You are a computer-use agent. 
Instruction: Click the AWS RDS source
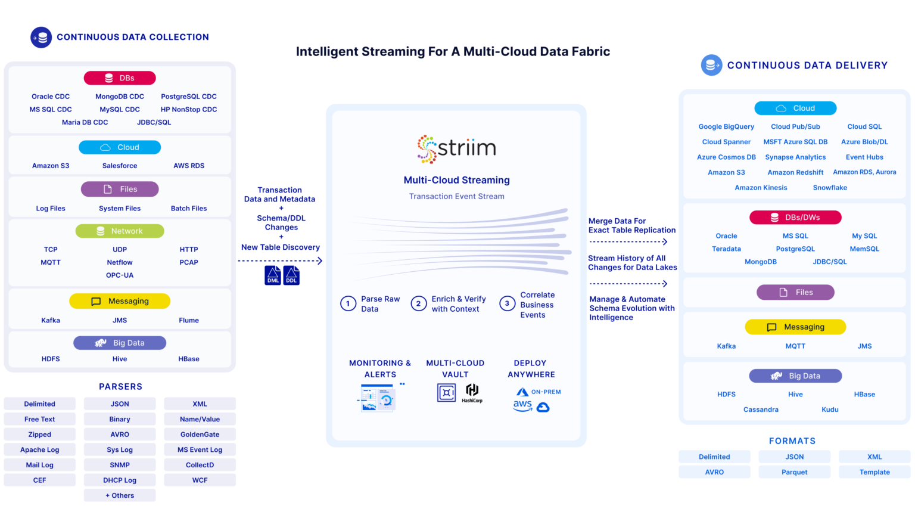click(189, 166)
